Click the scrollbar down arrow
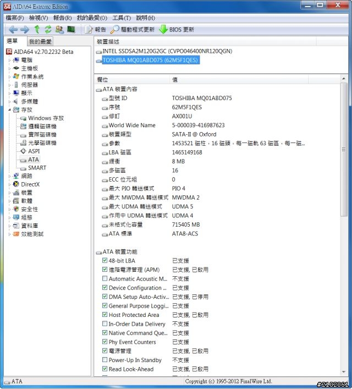This screenshot has height=389, width=352. [x=344, y=371]
